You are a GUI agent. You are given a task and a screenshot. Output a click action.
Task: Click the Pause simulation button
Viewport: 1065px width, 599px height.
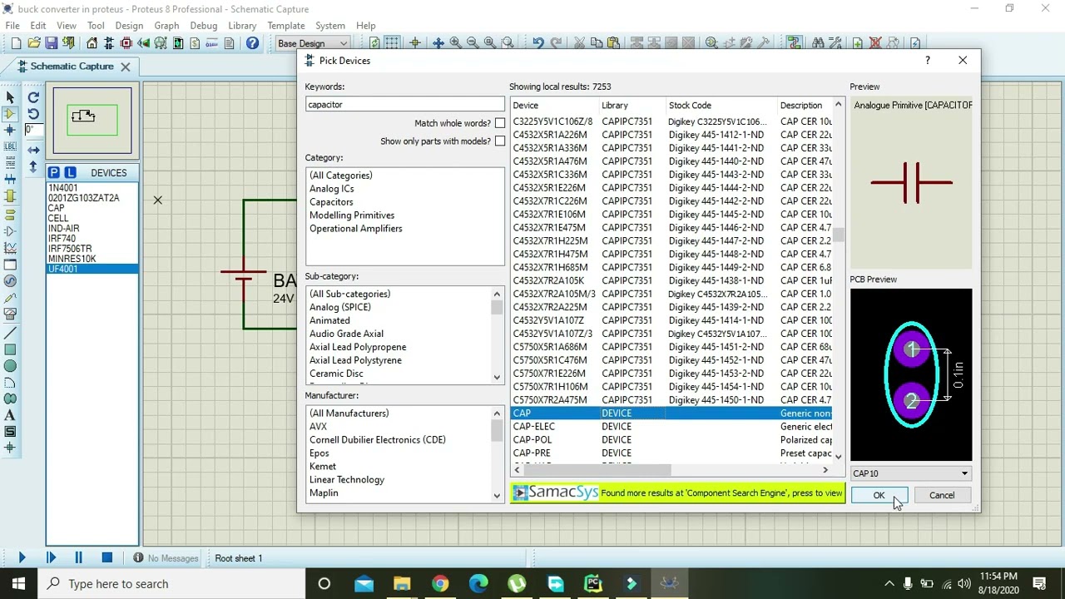[78, 558]
